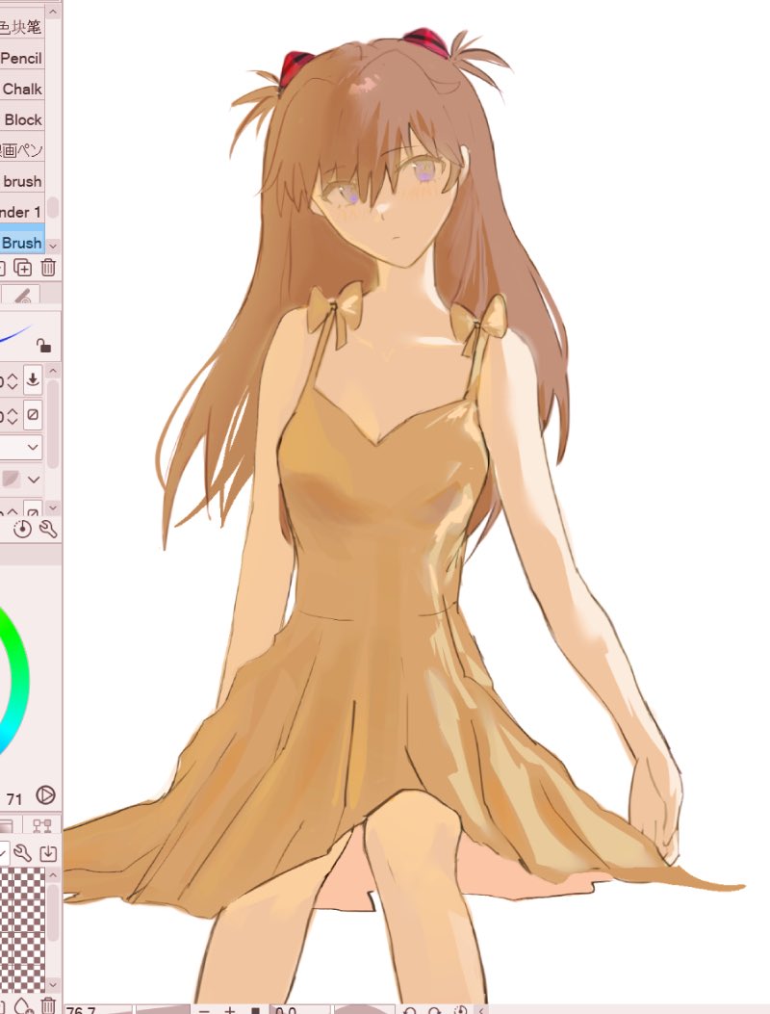Click the slashed-square button beside the second property
This screenshot has height=1014, width=770.
[x=33, y=414]
